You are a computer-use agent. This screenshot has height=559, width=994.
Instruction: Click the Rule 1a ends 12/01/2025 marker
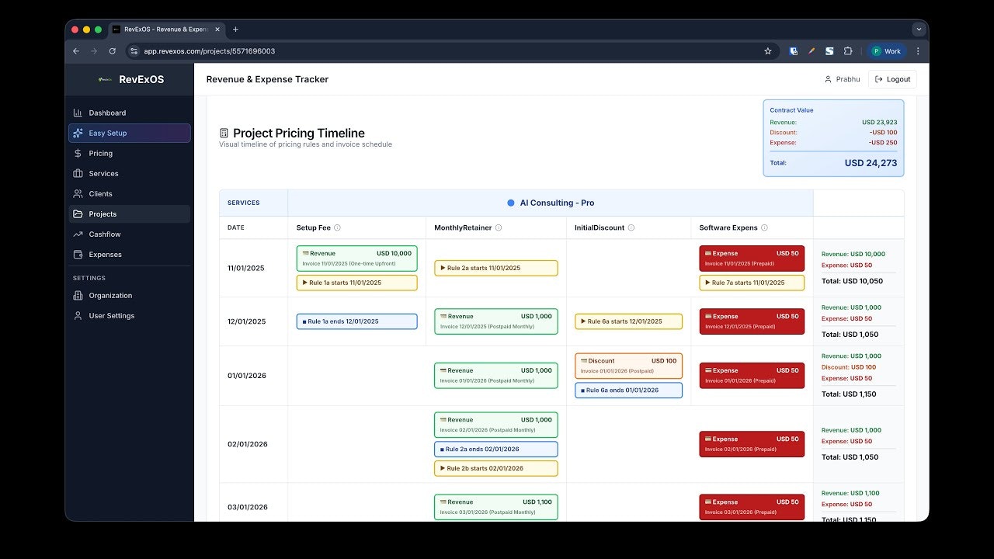point(356,321)
